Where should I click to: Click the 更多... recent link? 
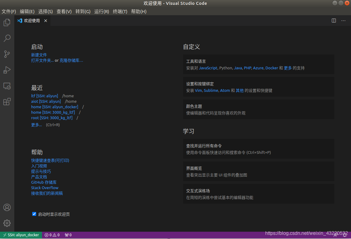pos(36,125)
